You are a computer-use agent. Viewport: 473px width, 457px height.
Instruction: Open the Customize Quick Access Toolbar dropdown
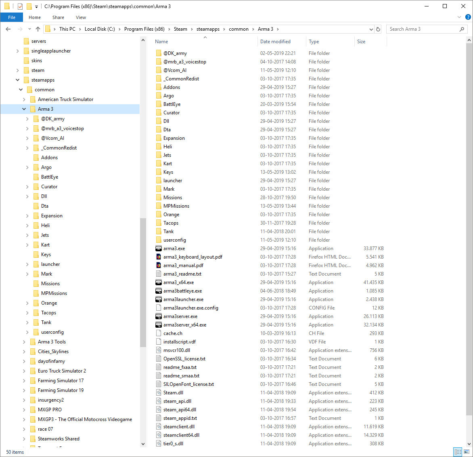coord(36,6)
